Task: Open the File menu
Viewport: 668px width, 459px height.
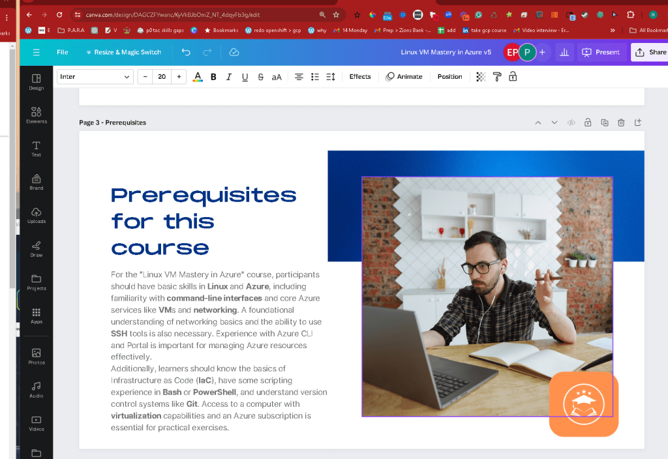Action: point(62,52)
